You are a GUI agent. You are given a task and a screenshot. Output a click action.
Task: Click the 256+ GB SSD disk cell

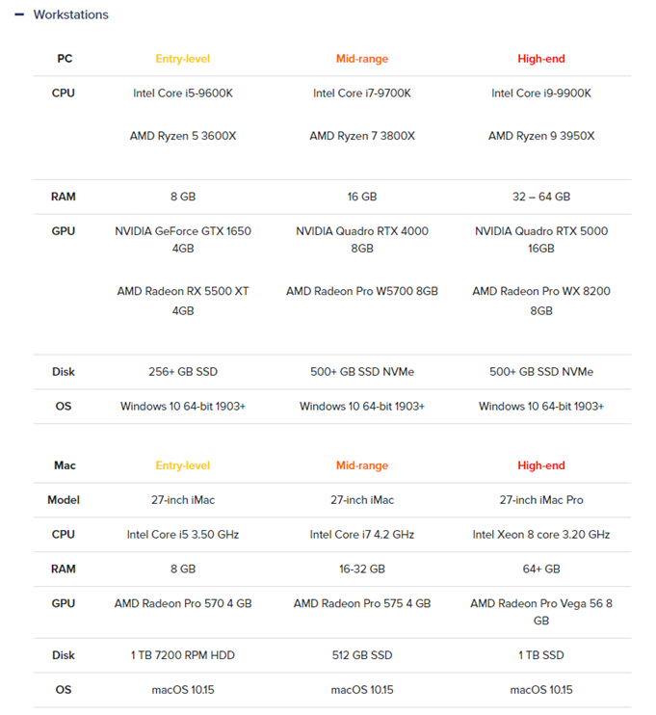[x=183, y=372]
